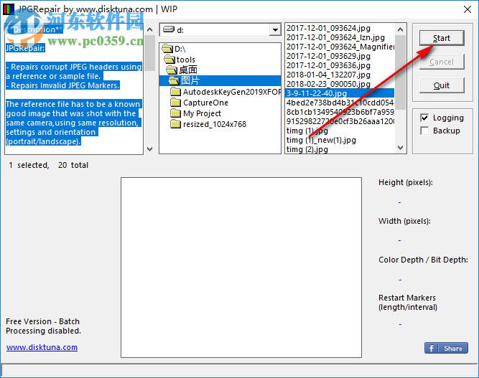The width and height of the screenshot is (479, 378).
Task: Click the CaptureOne folder icon
Action: click(x=175, y=102)
